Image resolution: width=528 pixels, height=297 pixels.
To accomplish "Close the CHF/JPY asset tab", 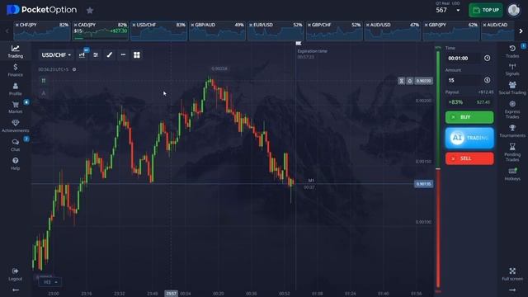I will pyautogui.click(x=16, y=25).
